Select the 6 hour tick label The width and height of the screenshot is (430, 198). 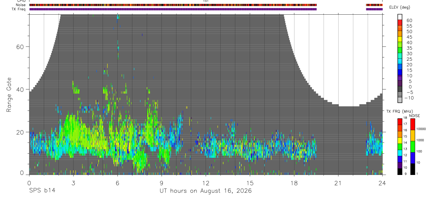[118, 183]
